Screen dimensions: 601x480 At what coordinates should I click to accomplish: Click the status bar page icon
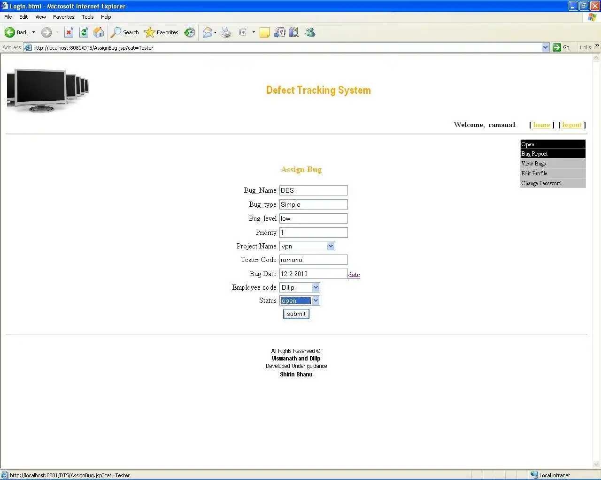5,475
